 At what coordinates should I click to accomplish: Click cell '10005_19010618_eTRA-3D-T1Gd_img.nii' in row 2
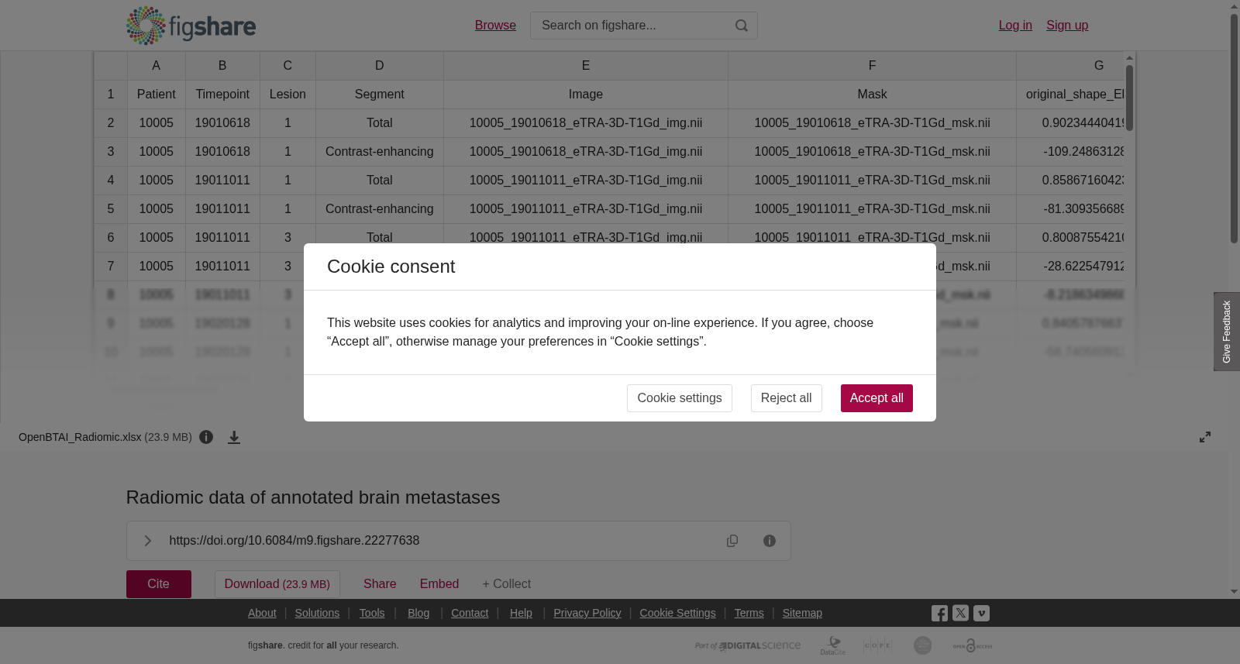point(586,123)
